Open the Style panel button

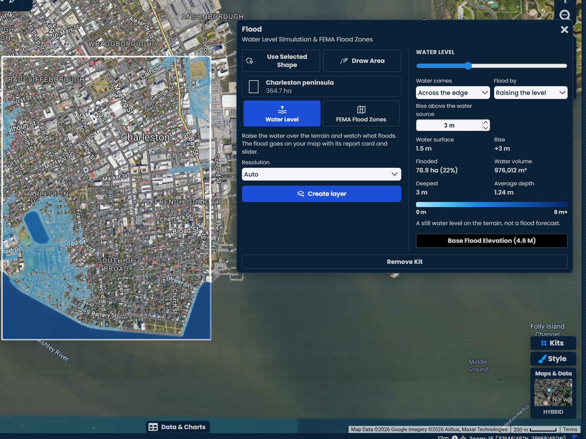click(553, 359)
